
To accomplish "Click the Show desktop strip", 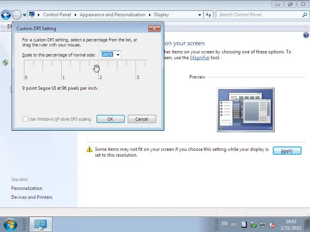I will pyautogui.click(x=307, y=224).
